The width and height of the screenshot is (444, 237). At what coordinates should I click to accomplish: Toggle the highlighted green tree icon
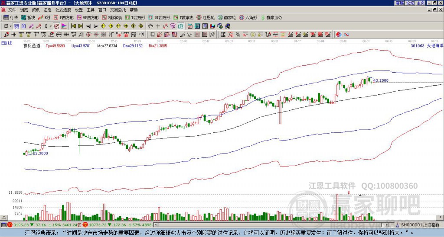click(x=181, y=26)
